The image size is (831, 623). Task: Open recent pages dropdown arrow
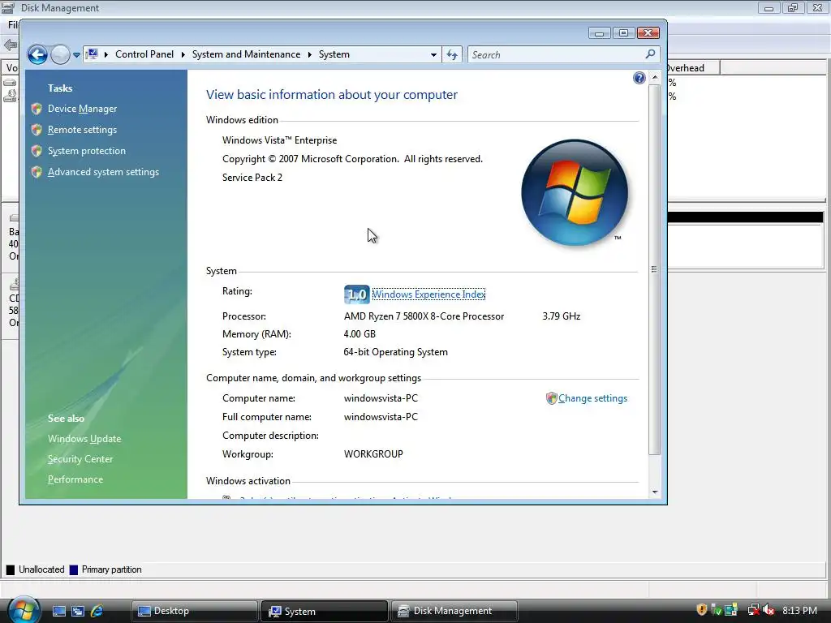[x=76, y=55]
